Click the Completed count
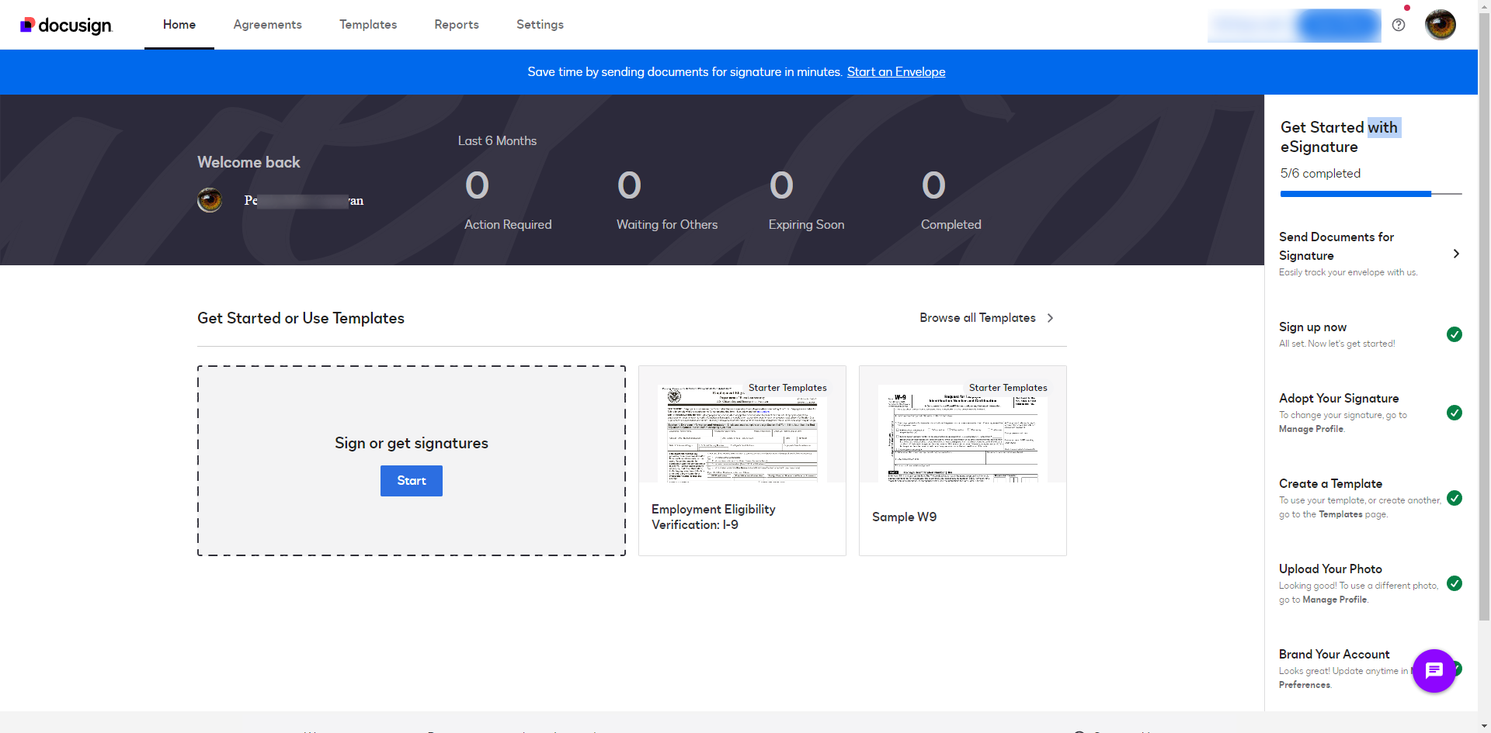This screenshot has width=1491, height=733. [x=933, y=186]
